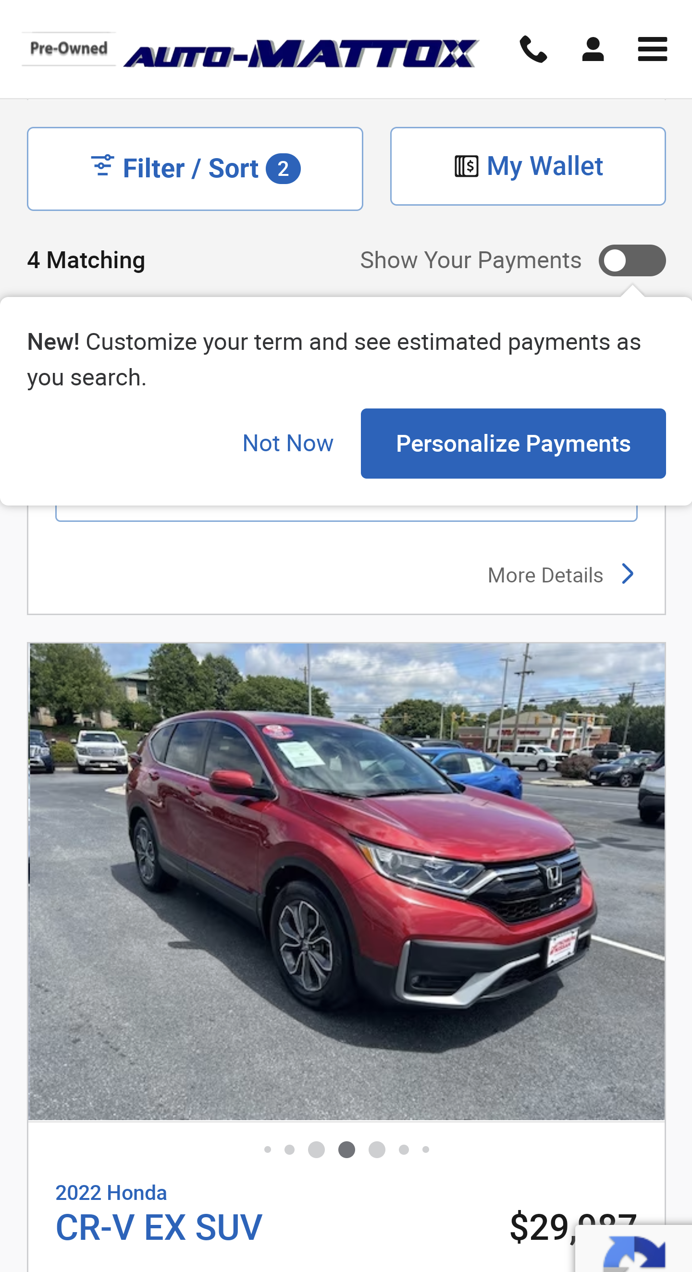
Task: Open My Wallet
Action: pyautogui.click(x=528, y=166)
